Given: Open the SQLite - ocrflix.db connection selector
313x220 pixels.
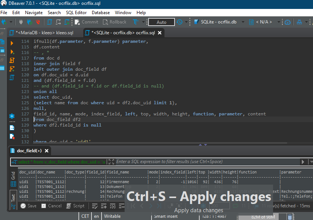Looking at the screenshot, I should [219, 22].
